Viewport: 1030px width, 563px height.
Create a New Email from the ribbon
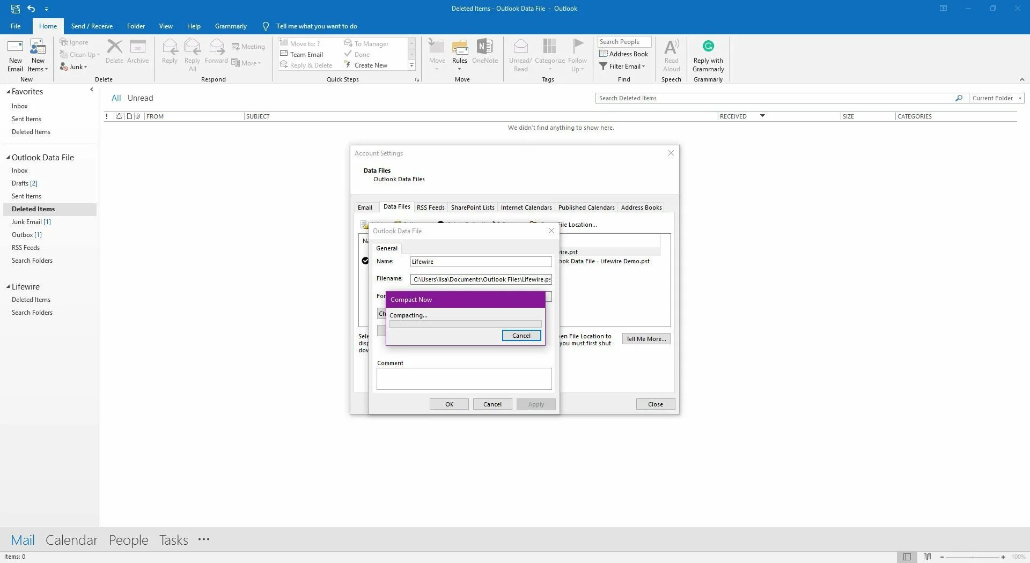16,55
